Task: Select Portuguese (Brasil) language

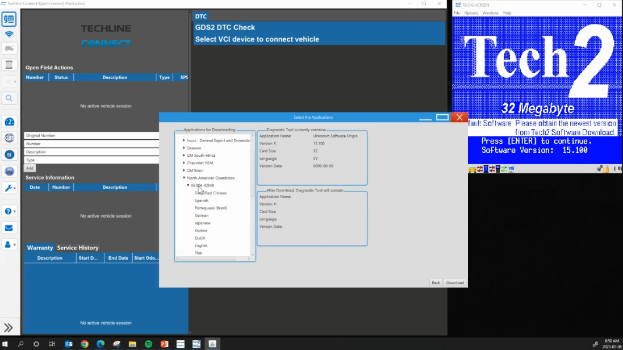Action: pyautogui.click(x=211, y=208)
